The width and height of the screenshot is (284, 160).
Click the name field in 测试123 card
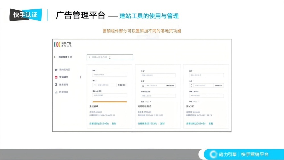(x=206, y=75)
